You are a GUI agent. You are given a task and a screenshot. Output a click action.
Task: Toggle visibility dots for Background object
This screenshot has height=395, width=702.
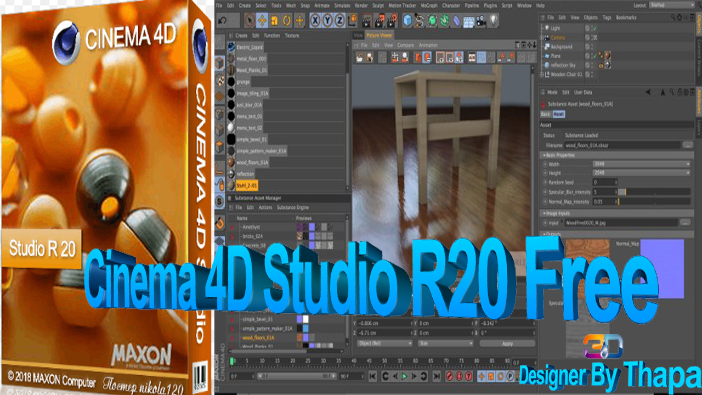592,47
